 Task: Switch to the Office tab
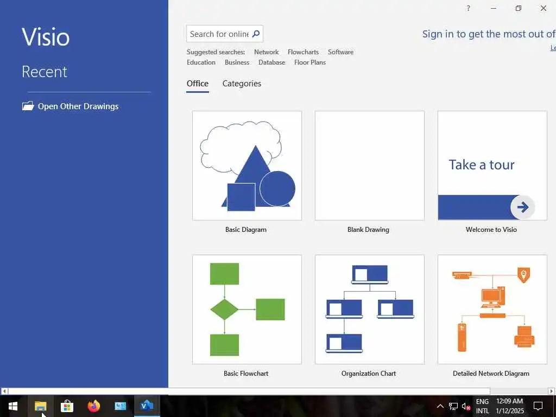(198, 84)
